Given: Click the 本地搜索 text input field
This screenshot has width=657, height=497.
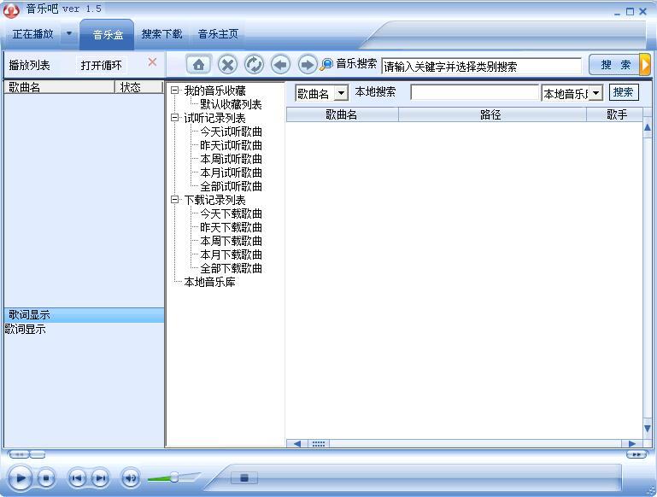Looking at the screenshot, I should (474, 92).
